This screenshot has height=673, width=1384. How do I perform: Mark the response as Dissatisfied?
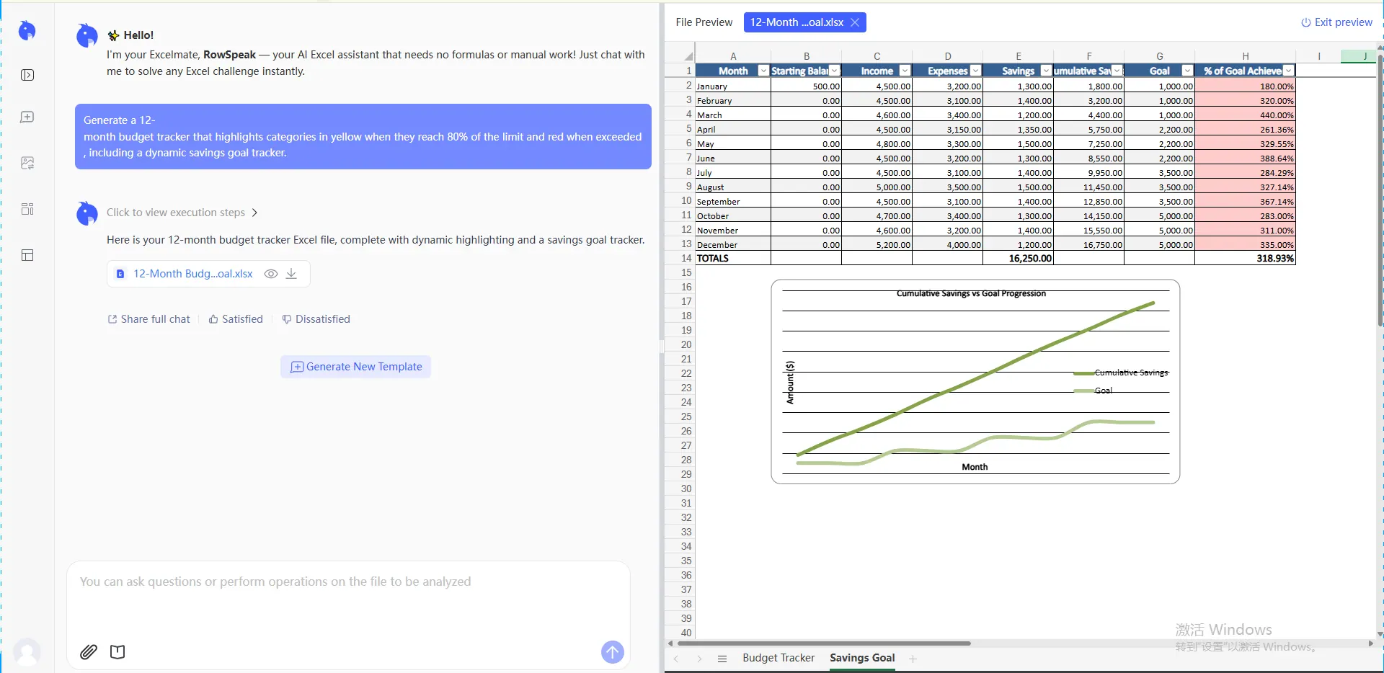coord(316,319)
